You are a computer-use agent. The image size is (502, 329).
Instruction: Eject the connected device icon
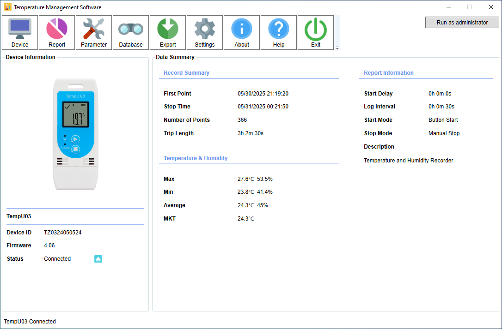(x=98, y=259)
